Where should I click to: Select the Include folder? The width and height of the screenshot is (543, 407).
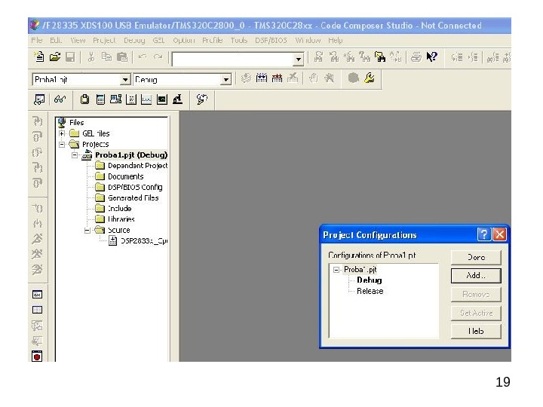(119, 209)
